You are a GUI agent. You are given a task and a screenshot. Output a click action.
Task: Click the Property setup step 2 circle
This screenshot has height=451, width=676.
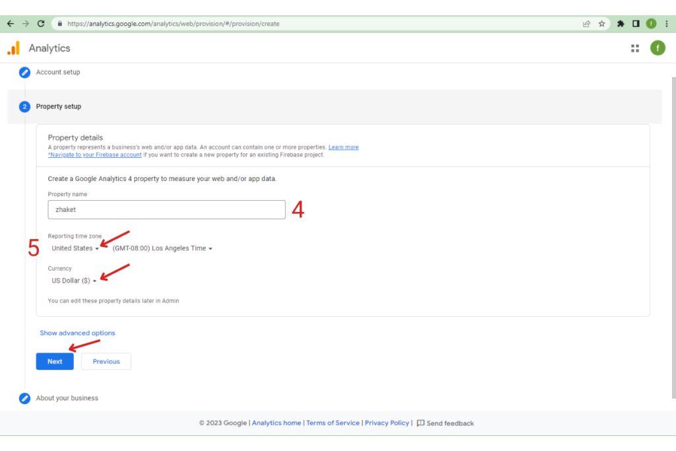tap(24, 106)
